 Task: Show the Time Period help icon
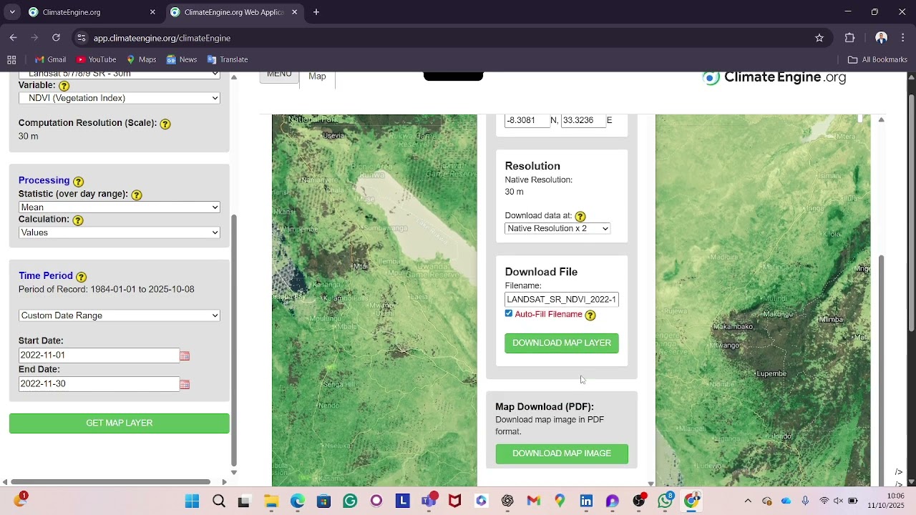(x=82, y=277)
